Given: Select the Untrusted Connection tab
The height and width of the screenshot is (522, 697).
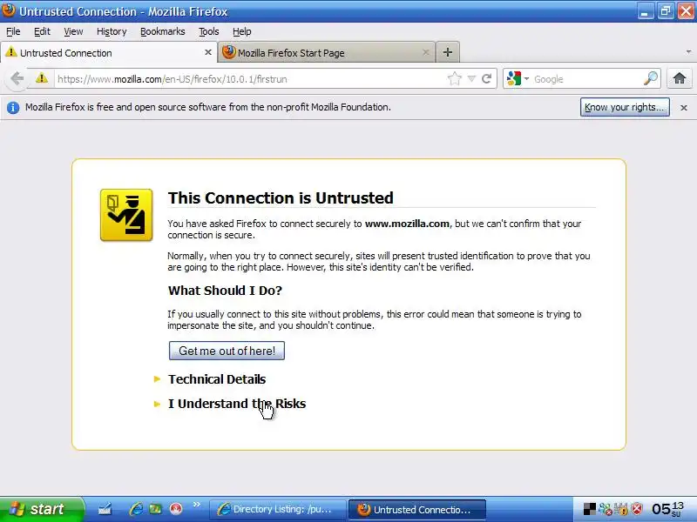Looking at the screenshot, I should click(108, 52).
